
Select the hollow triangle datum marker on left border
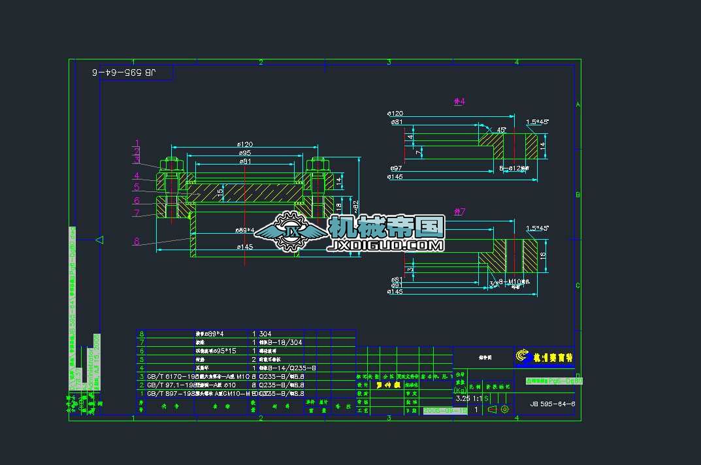coord(99,240)
